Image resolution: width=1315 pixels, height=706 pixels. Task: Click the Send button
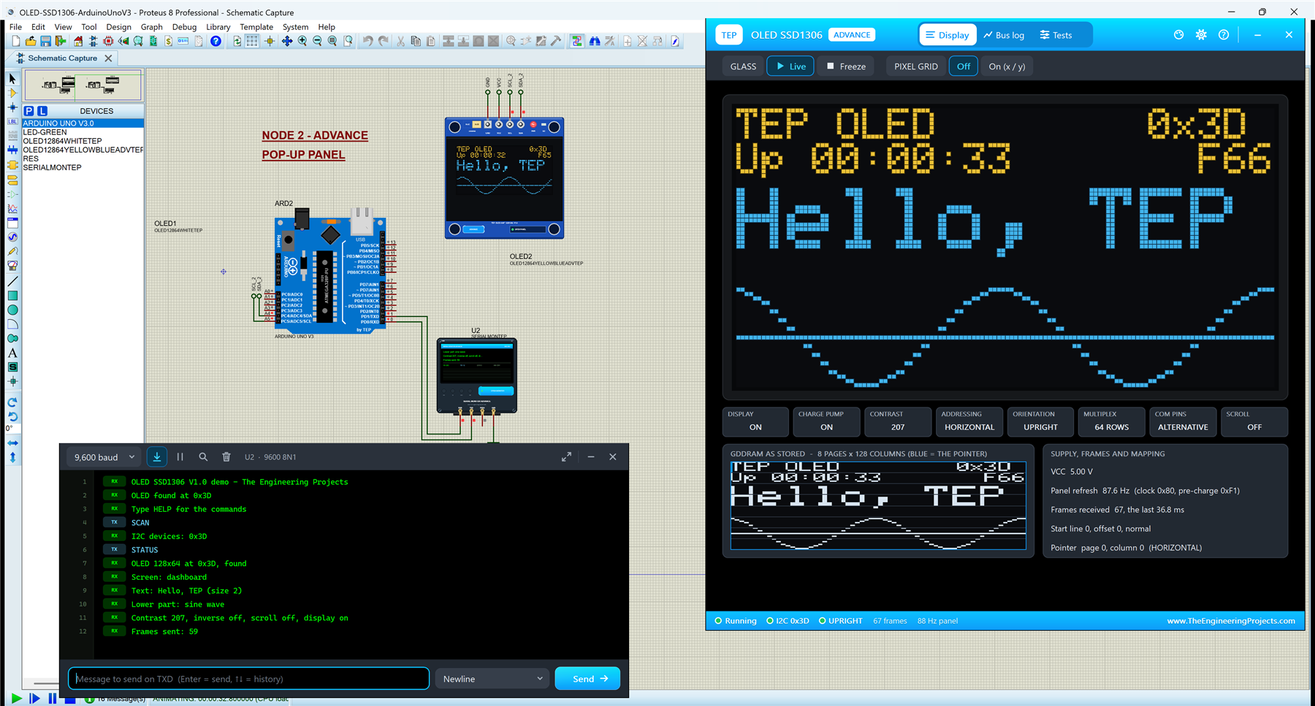587,679
